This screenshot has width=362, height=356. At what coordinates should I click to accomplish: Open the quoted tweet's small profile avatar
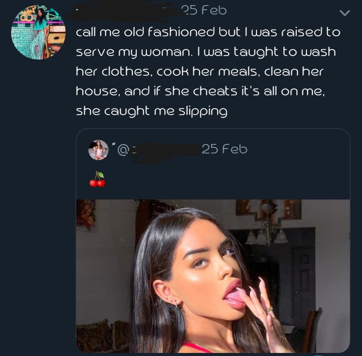(98, 150)
